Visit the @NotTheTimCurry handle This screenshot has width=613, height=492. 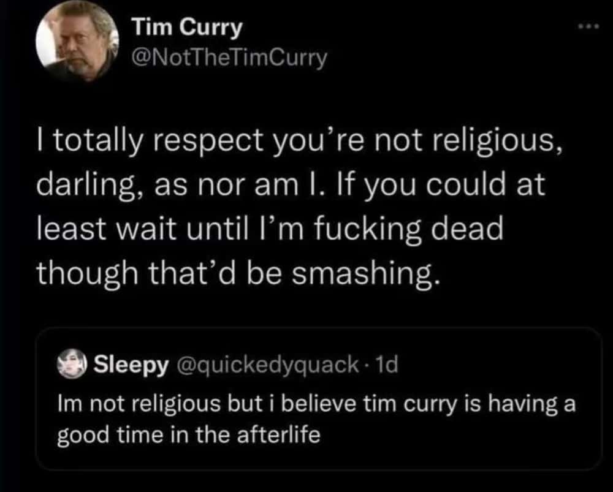(x=230, y=58)
